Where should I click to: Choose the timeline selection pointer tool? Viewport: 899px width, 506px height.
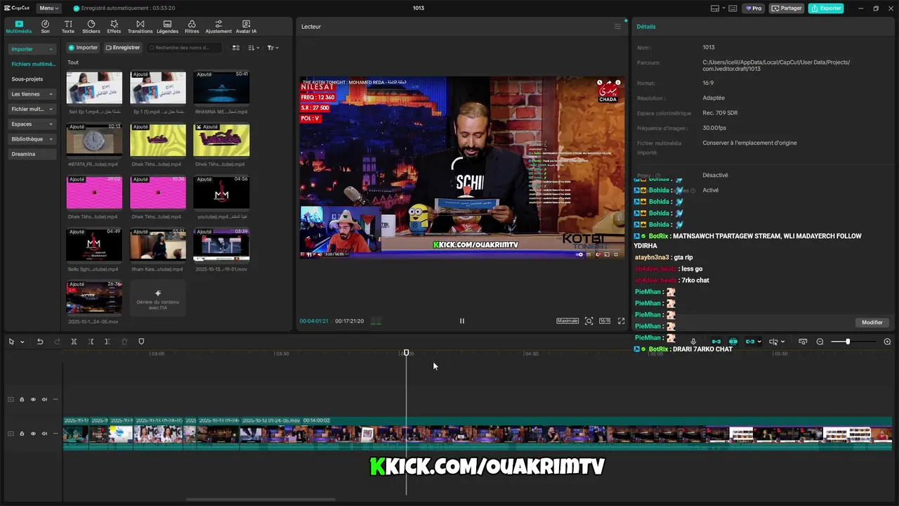pyautogui.click(x=11, y=342)
